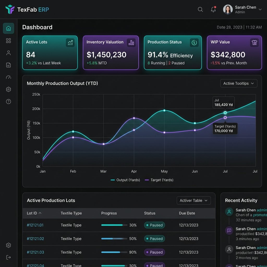Viewport: 267px width, 267px height.
Task: Open the Active Tooltips dropdown
Action: coord(239,83)
